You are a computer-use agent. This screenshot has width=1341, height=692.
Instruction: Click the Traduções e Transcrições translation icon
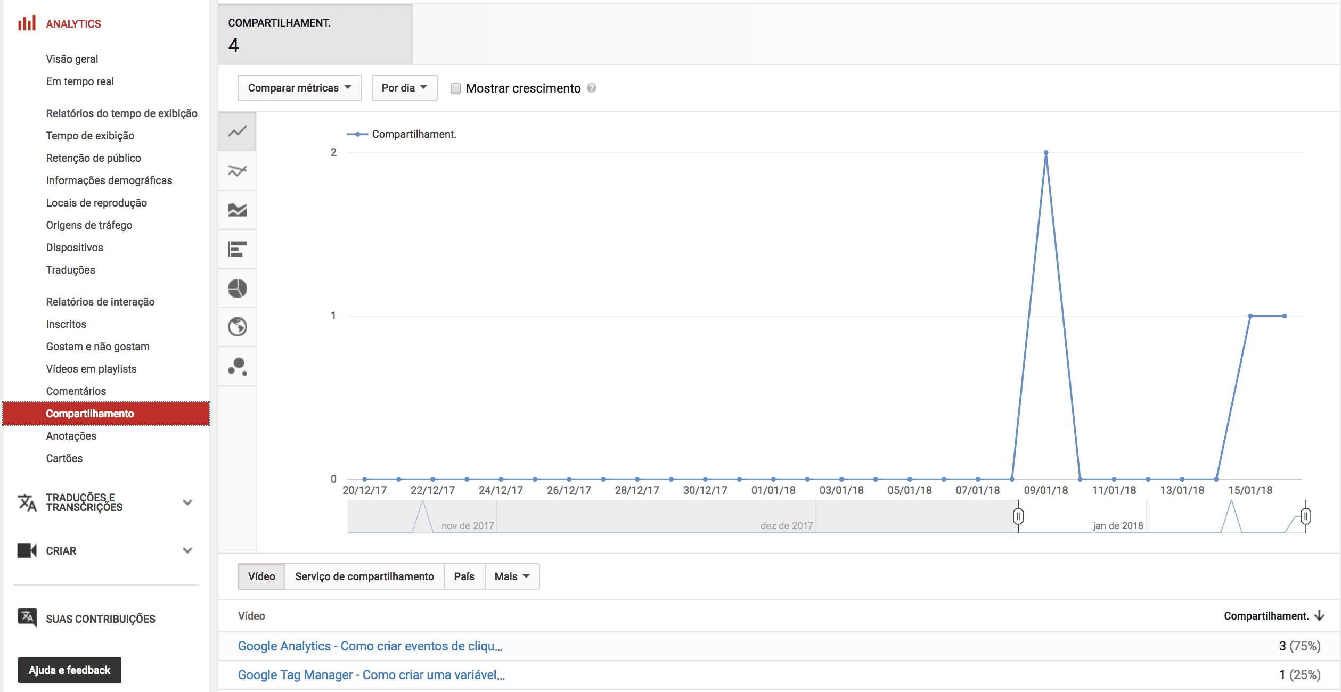tap(26, 502)
